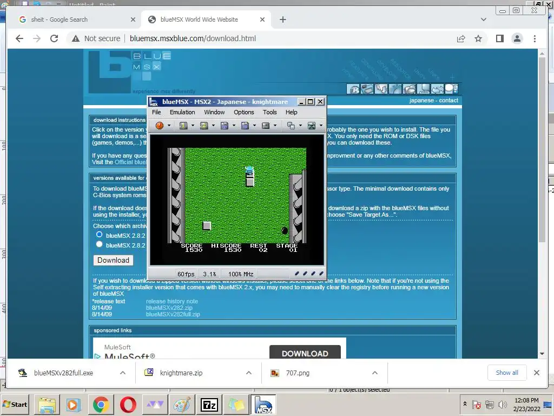Click Show all downloads button

point(507,373)
